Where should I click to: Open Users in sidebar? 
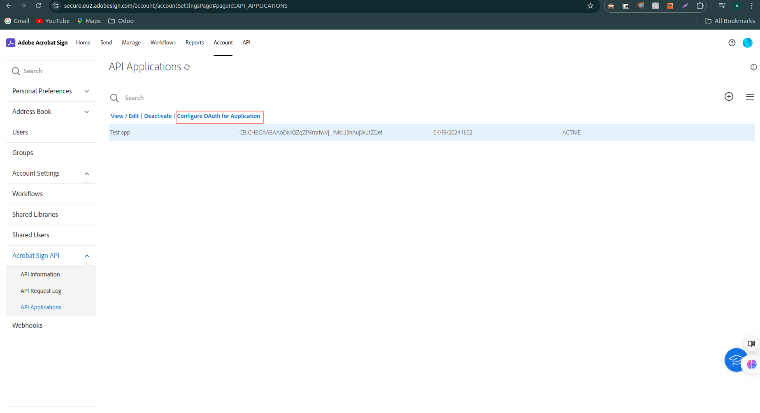coord(51,132)
